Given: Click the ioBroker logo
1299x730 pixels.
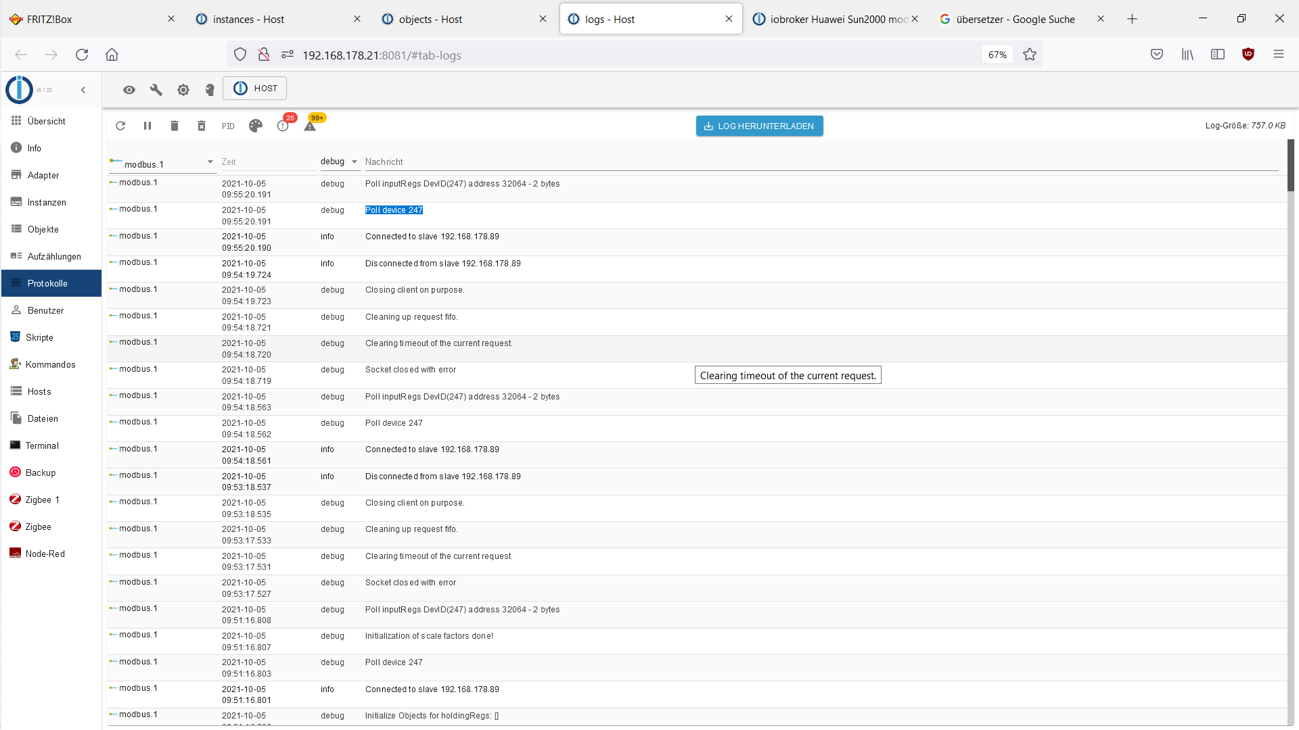Looking at the screenshot, I should click(19, 90).
